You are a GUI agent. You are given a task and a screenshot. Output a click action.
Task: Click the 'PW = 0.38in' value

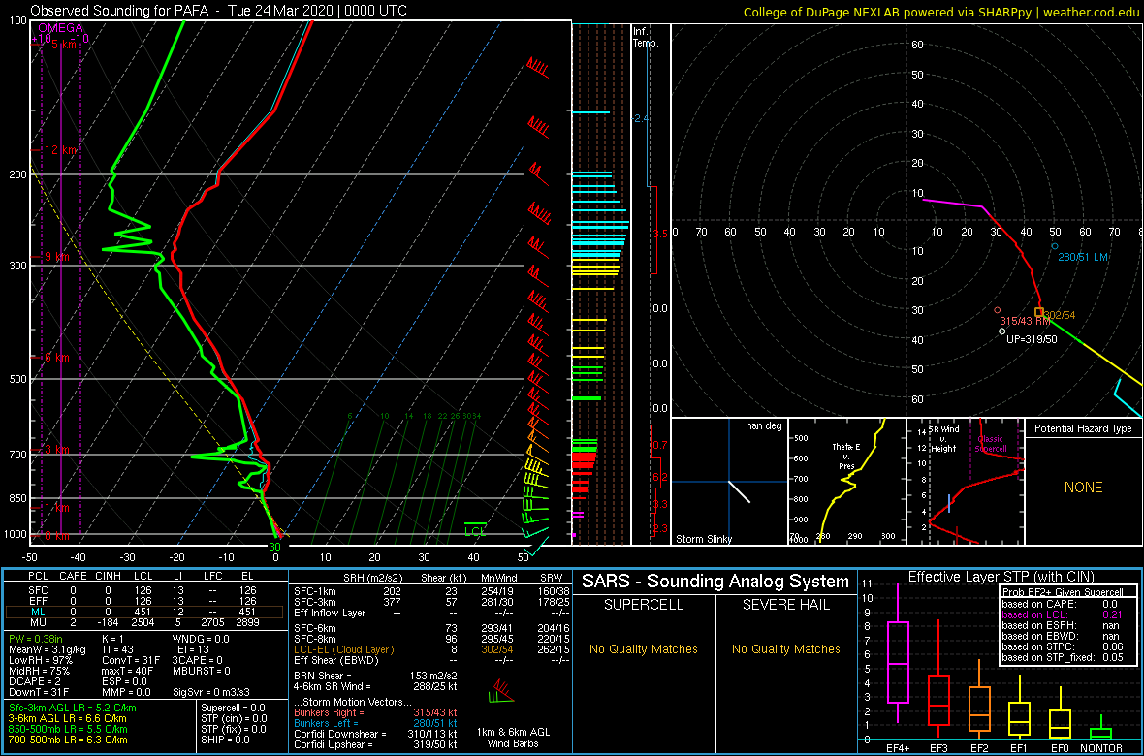[x=37, y=638]
